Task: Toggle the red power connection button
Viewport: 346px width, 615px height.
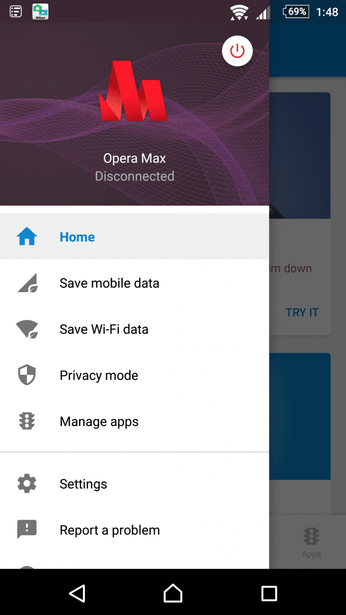Action: [x=237, y=51]
